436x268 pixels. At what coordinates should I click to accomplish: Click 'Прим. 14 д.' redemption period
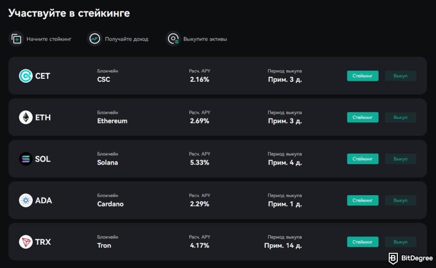pyautogui.click(x=283, y=246)
